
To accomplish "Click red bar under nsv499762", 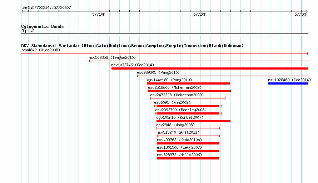I will [188, 143].
